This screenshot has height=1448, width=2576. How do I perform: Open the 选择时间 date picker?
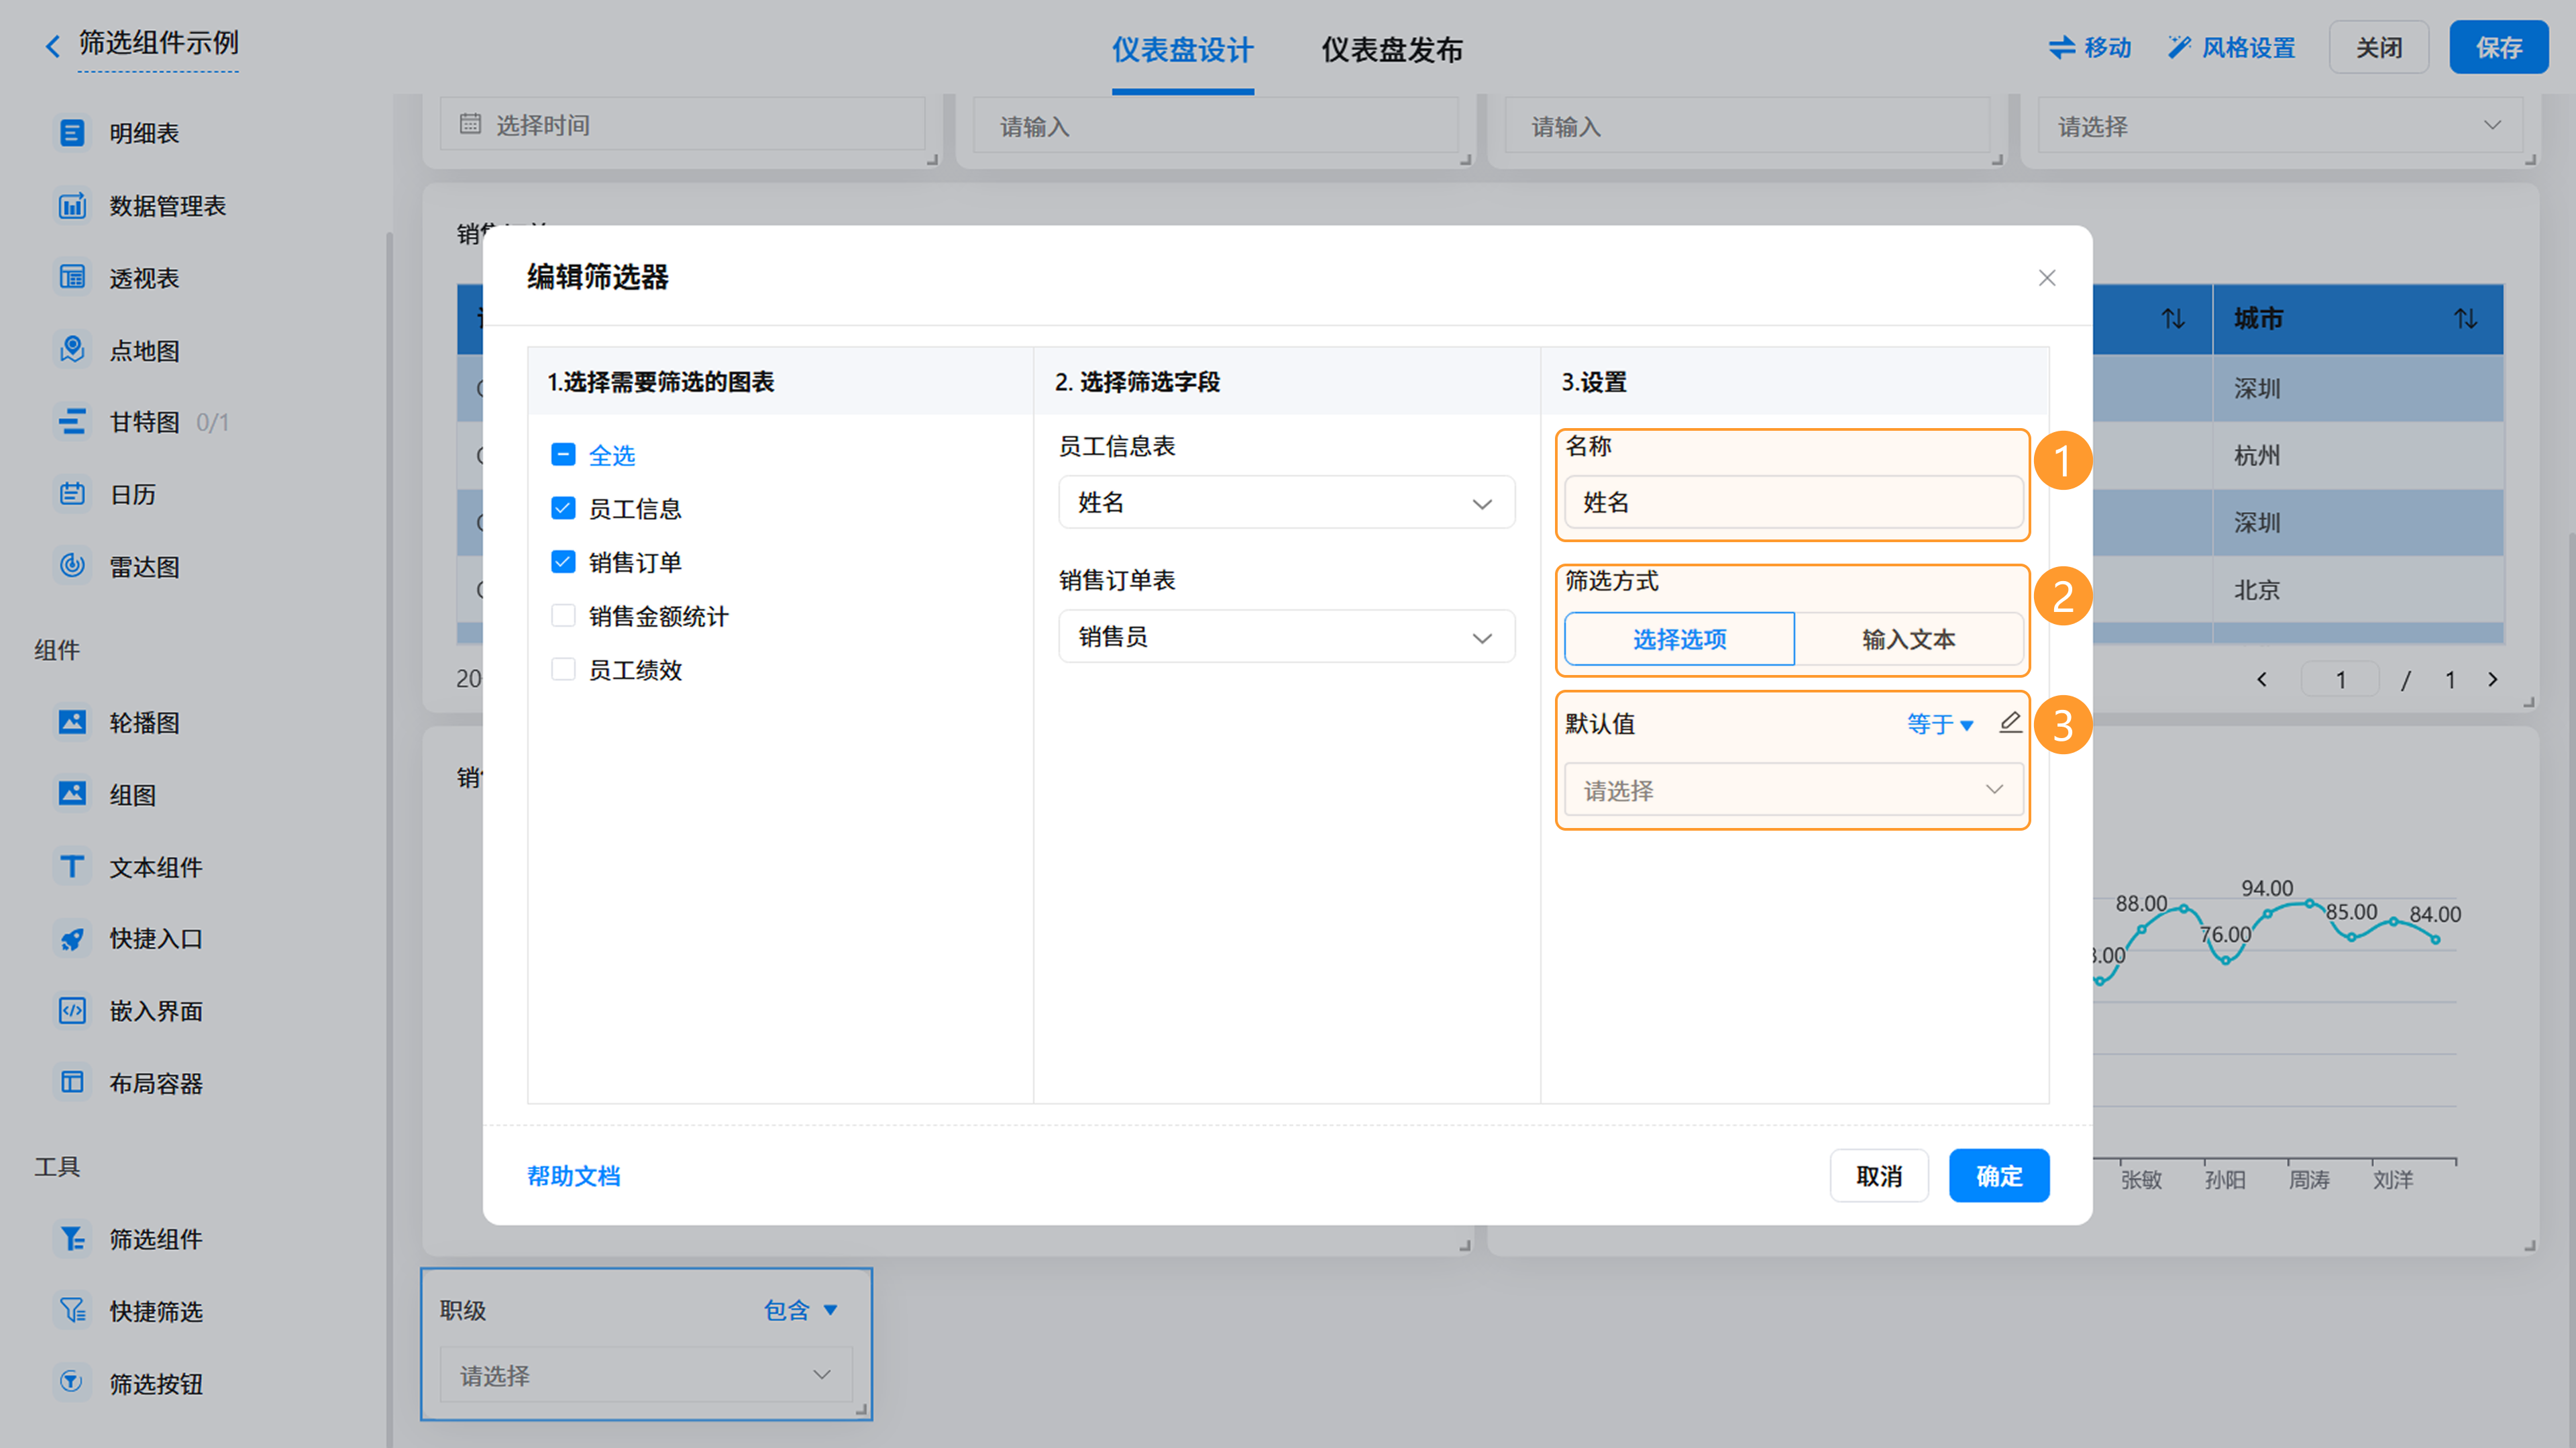click(682, 124)
